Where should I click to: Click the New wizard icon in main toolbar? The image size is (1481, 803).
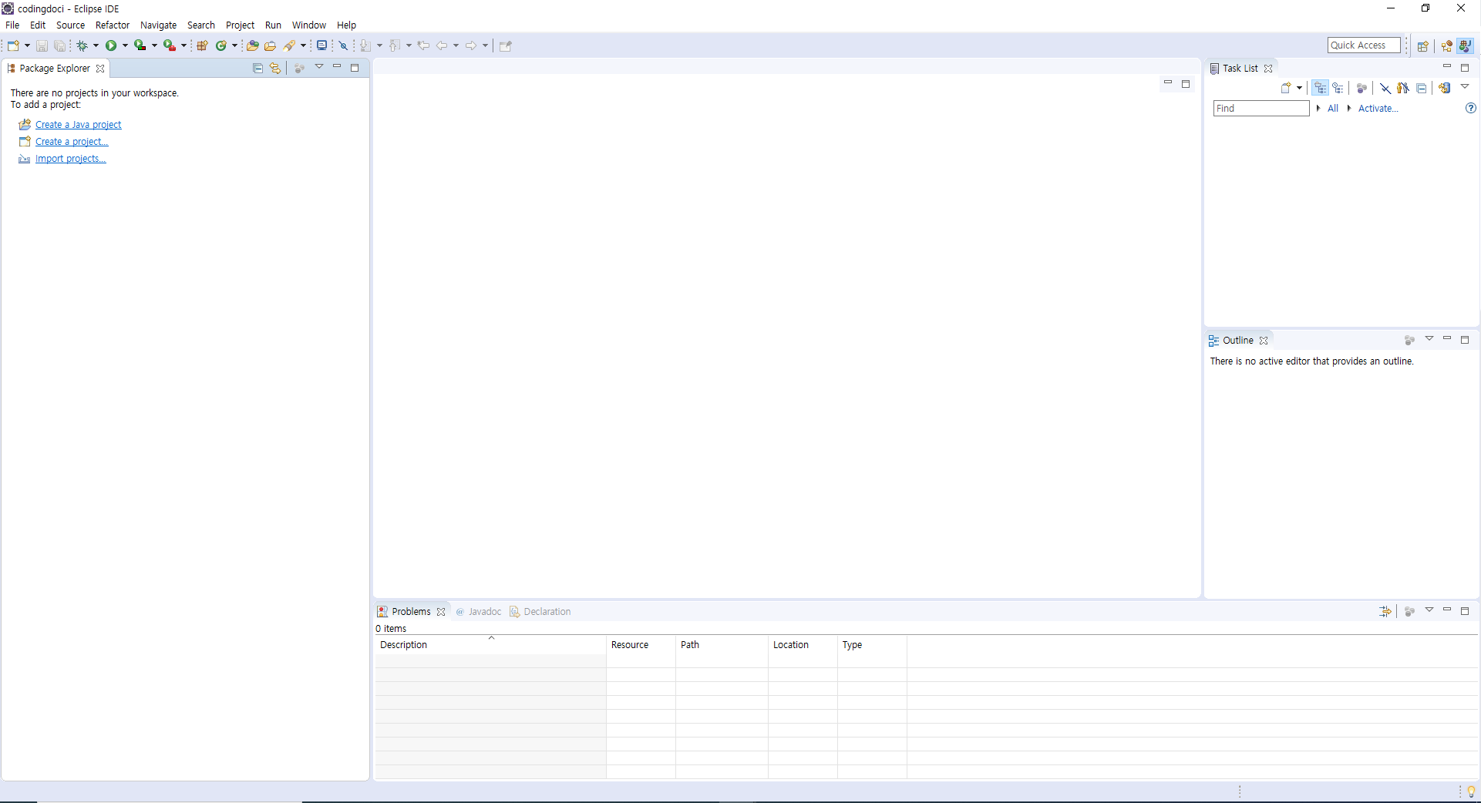[x=13, y=45]
